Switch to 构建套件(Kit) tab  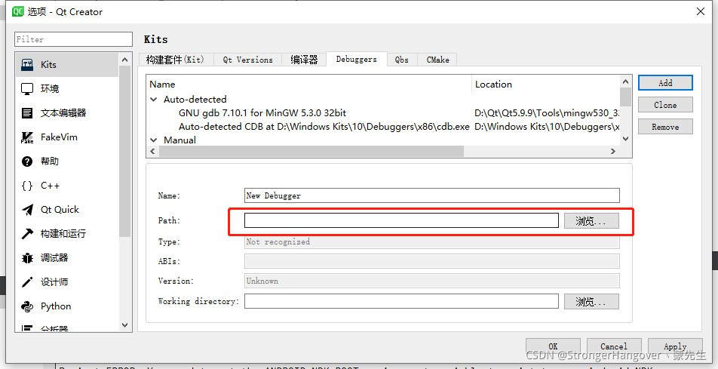(x=176, y=60)
